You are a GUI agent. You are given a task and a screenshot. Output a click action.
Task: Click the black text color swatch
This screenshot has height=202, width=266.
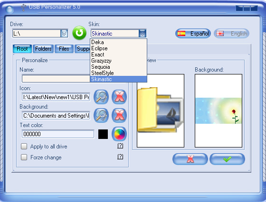click(x=103, y=134)
